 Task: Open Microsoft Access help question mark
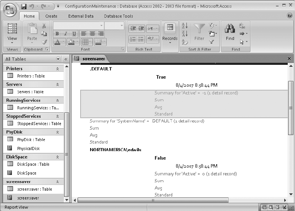pyautogui.click(x=290, y=15)
